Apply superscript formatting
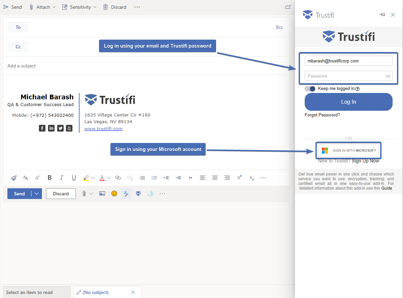This screenshot has width=403, height=298. [239, 178]
